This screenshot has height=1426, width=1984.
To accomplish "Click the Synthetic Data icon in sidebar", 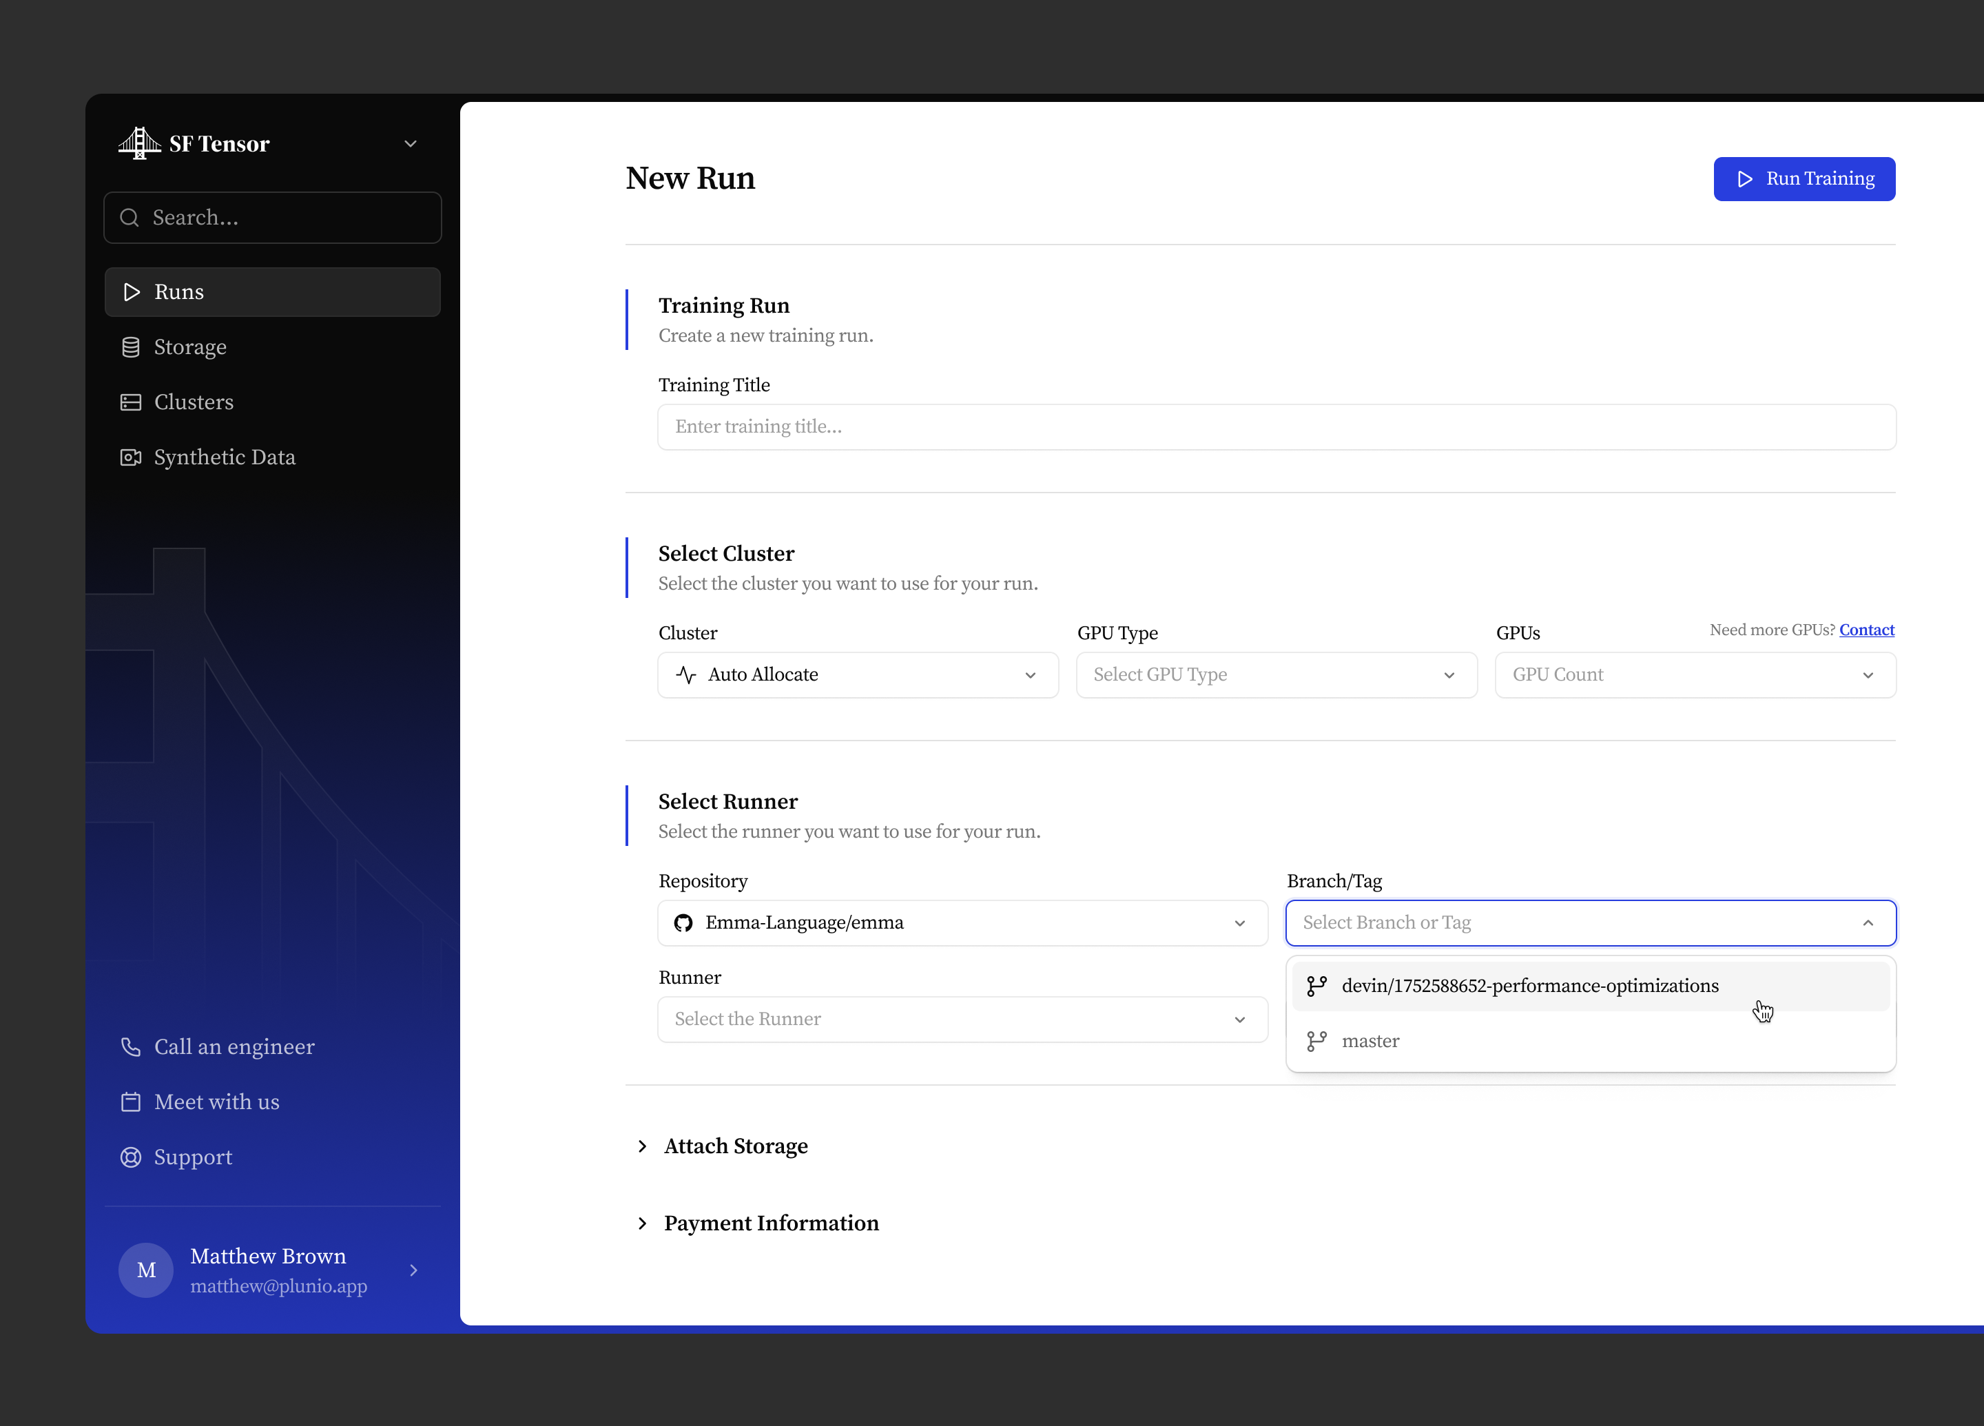I will point(130,457).
